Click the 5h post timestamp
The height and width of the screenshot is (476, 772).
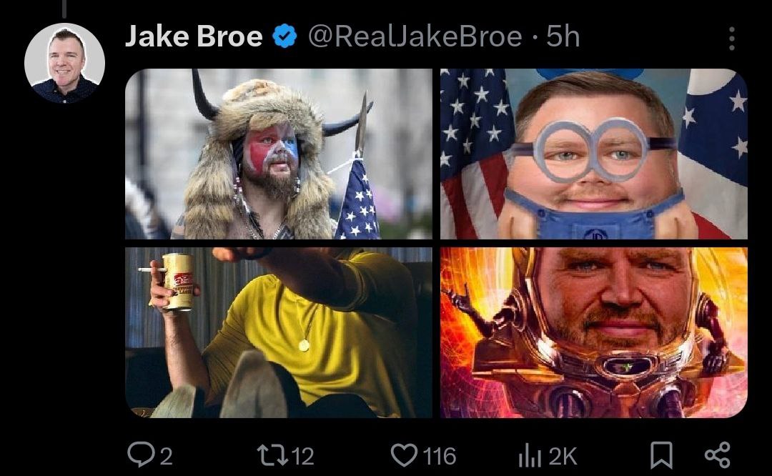point(563,36)
